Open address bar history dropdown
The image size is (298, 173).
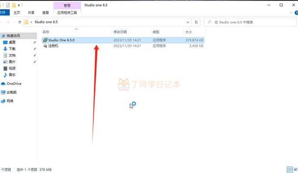188,22
